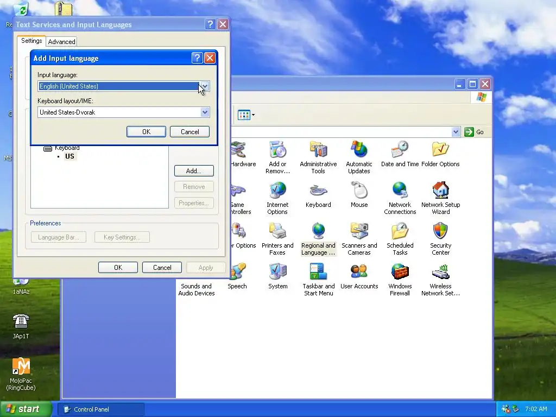556x417 pixels.
Task: Open Add or Remove Programs icon
Action: coord(277,157)
